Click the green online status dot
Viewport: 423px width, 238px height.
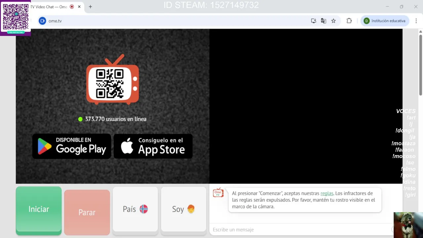80,119
